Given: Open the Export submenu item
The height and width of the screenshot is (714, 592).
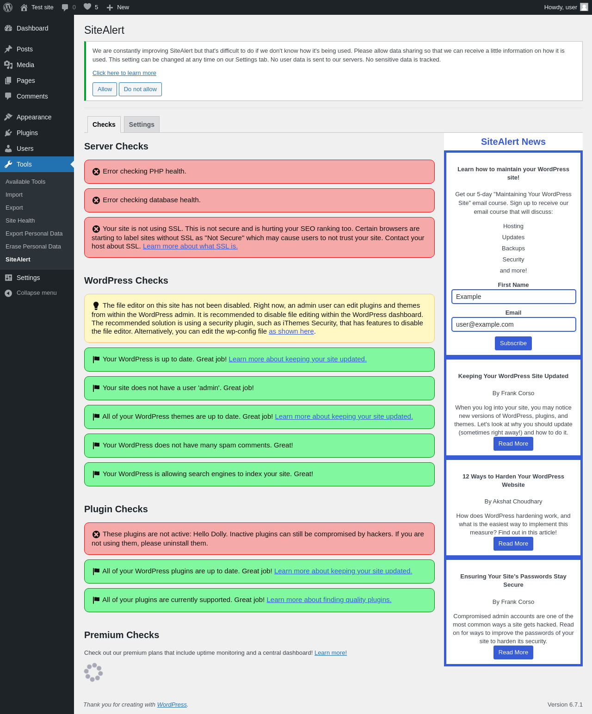Looking at the screenshot, I should pyautogui.click(x=14, y=208).
